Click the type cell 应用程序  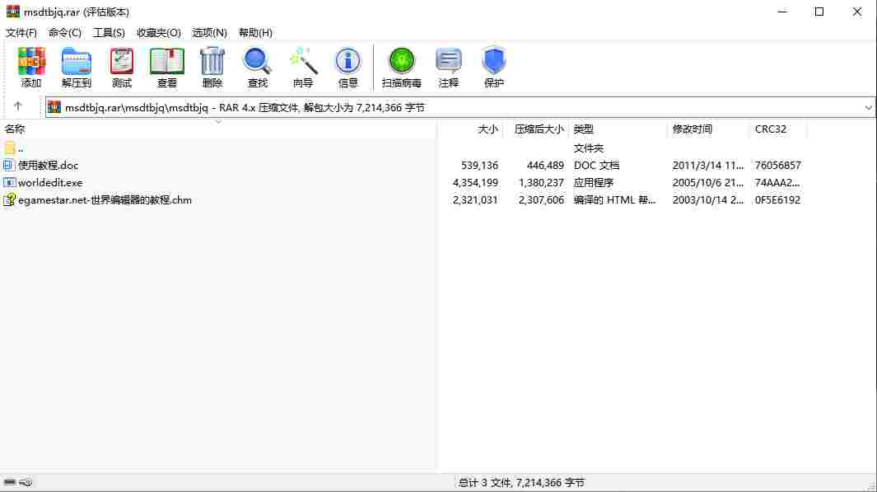pos(594,182)
